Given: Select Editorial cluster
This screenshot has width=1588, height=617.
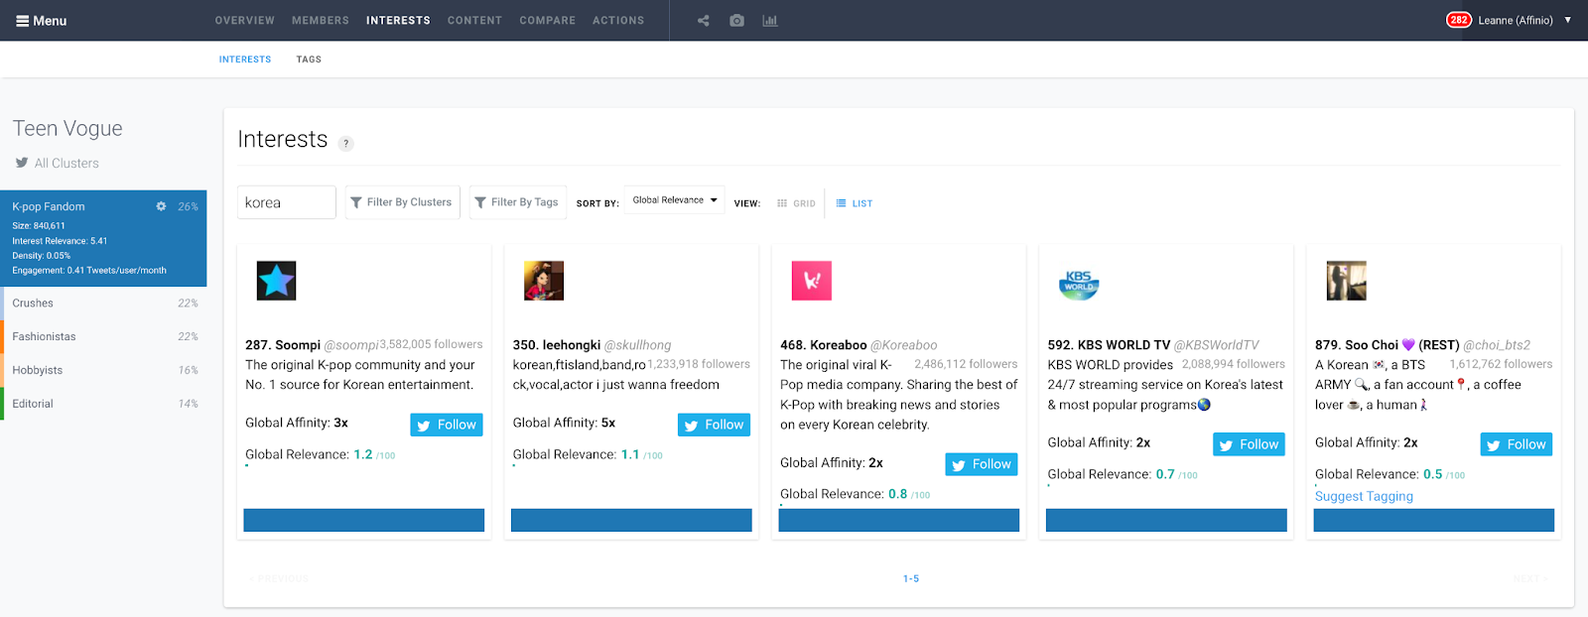Looking at the screenshot, I should tap(103, 404).
